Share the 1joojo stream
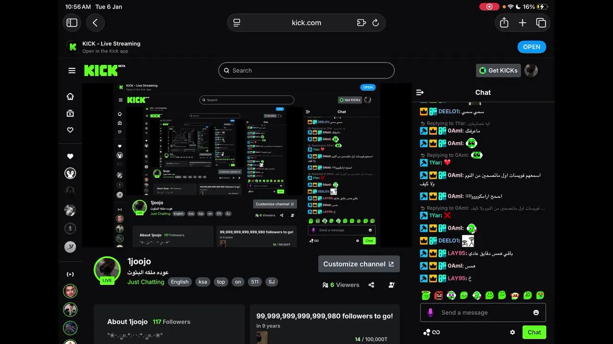 pyautogui.click(x=371, y=285)
